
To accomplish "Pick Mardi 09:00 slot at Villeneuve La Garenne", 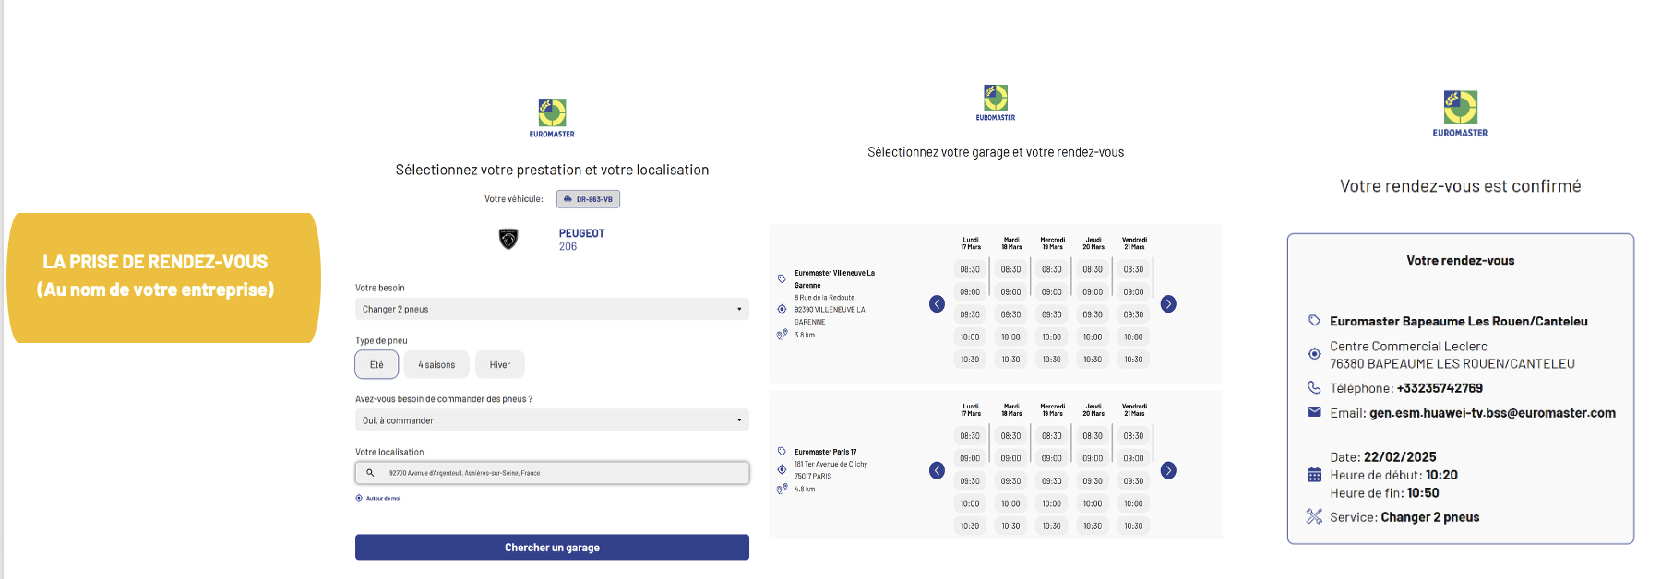I will pyautogui.click(x=1010, y=292).
